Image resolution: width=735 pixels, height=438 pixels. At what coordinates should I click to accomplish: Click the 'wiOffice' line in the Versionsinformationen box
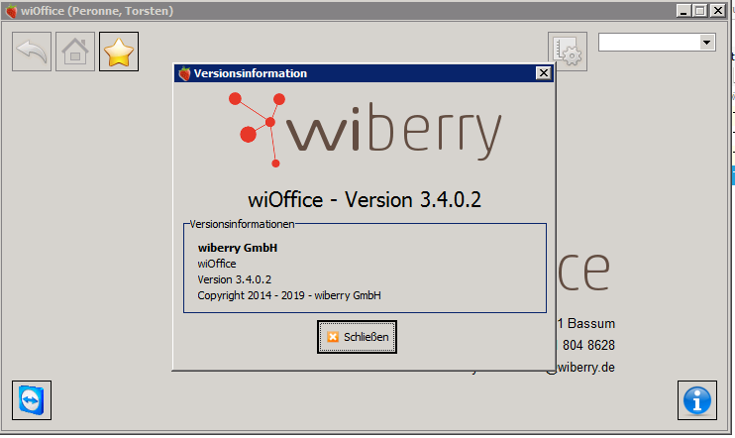coord(217,264)
